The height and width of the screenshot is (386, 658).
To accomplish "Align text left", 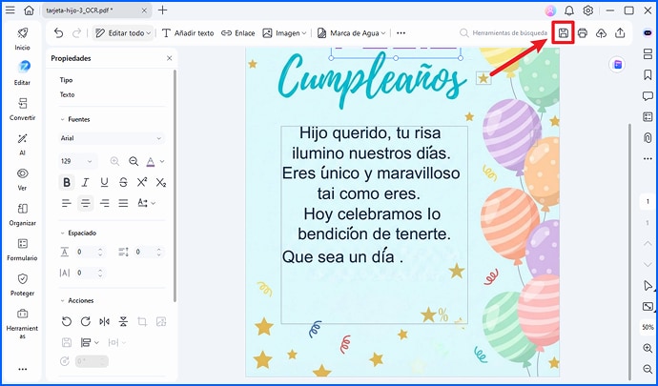I will [x=67, y=203].
